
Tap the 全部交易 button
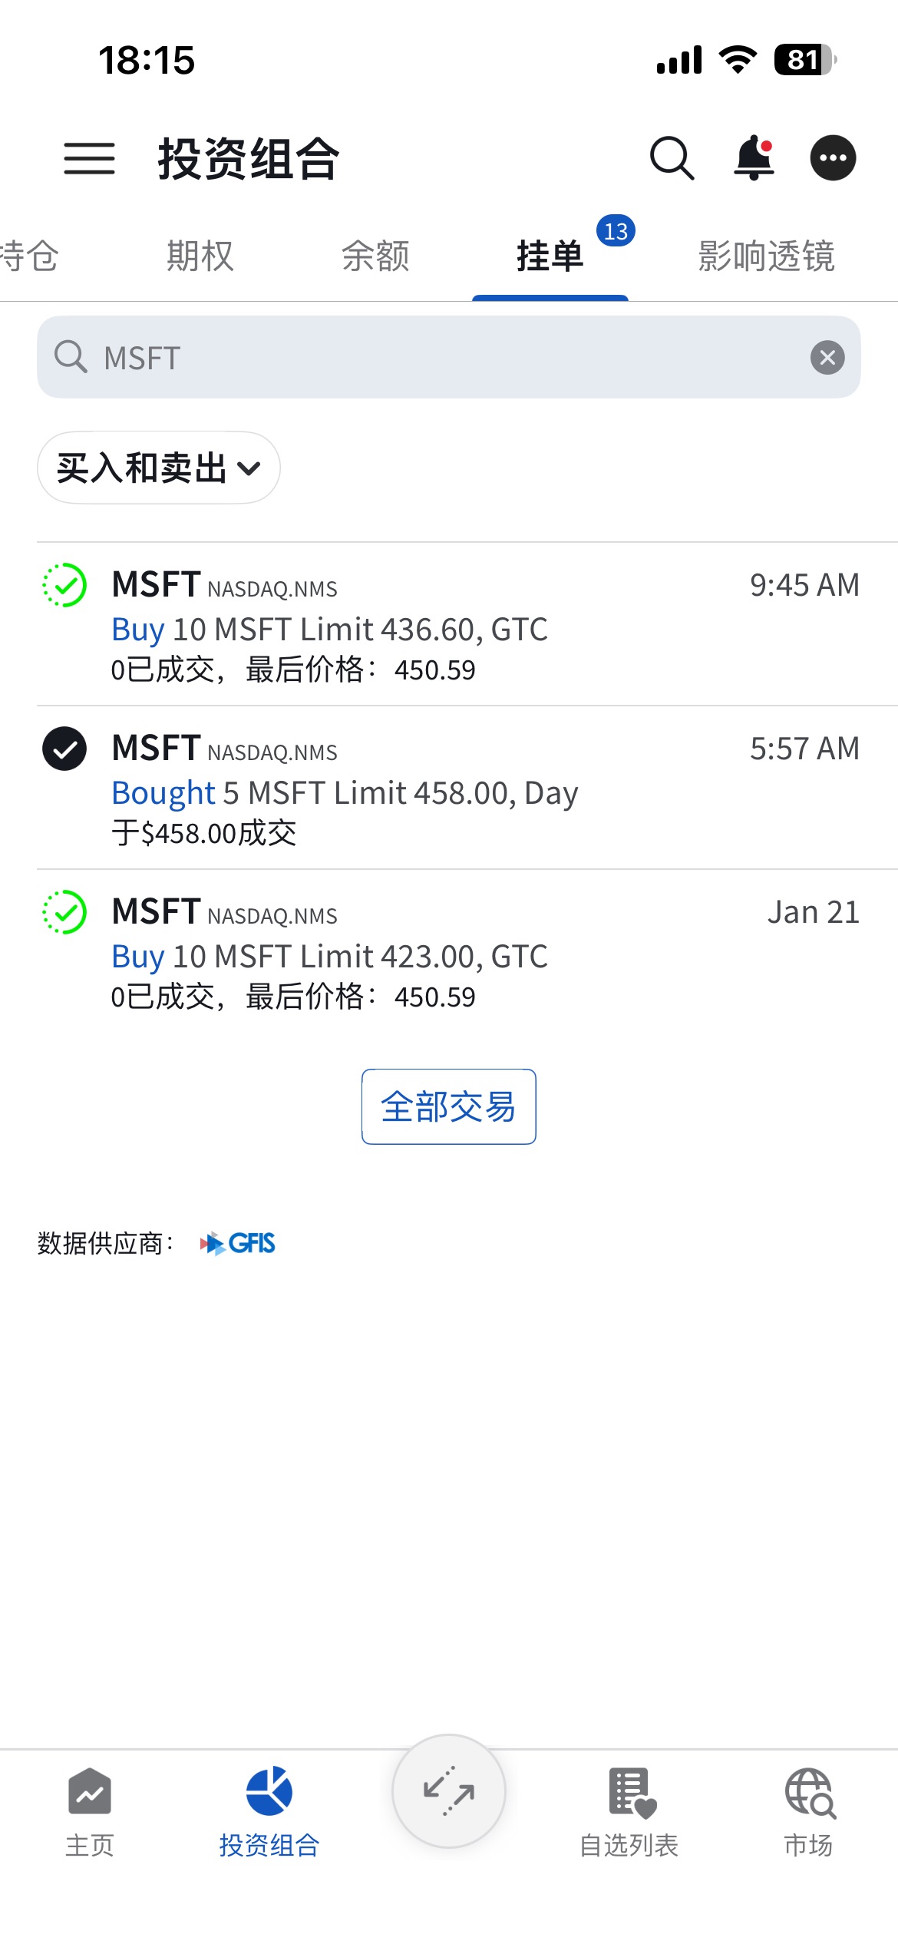coord(449,1106)
